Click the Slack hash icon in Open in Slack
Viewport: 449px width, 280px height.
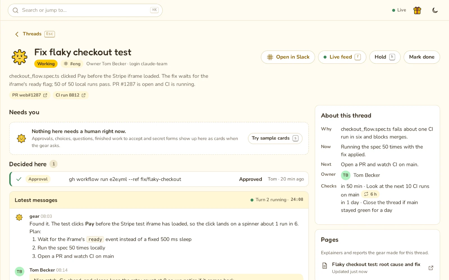click(270, 57)
